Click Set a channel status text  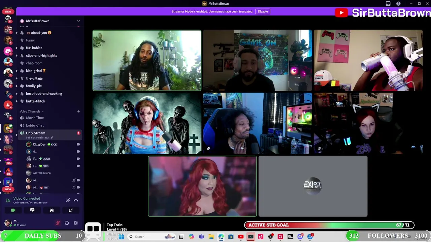tap(38, 137)
